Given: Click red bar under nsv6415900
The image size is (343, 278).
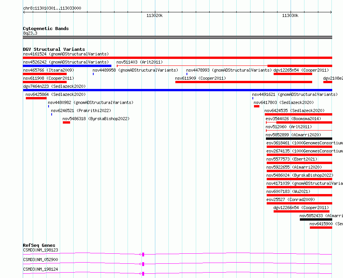Looking at the screenshot, I should (x=321, y=228).
